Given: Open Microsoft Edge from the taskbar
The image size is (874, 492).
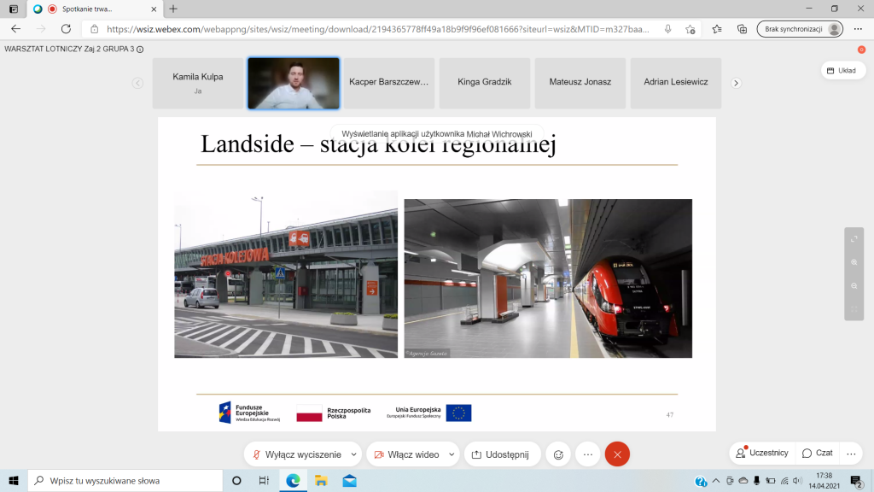Looking at the screenshot, I should [293, 480].
